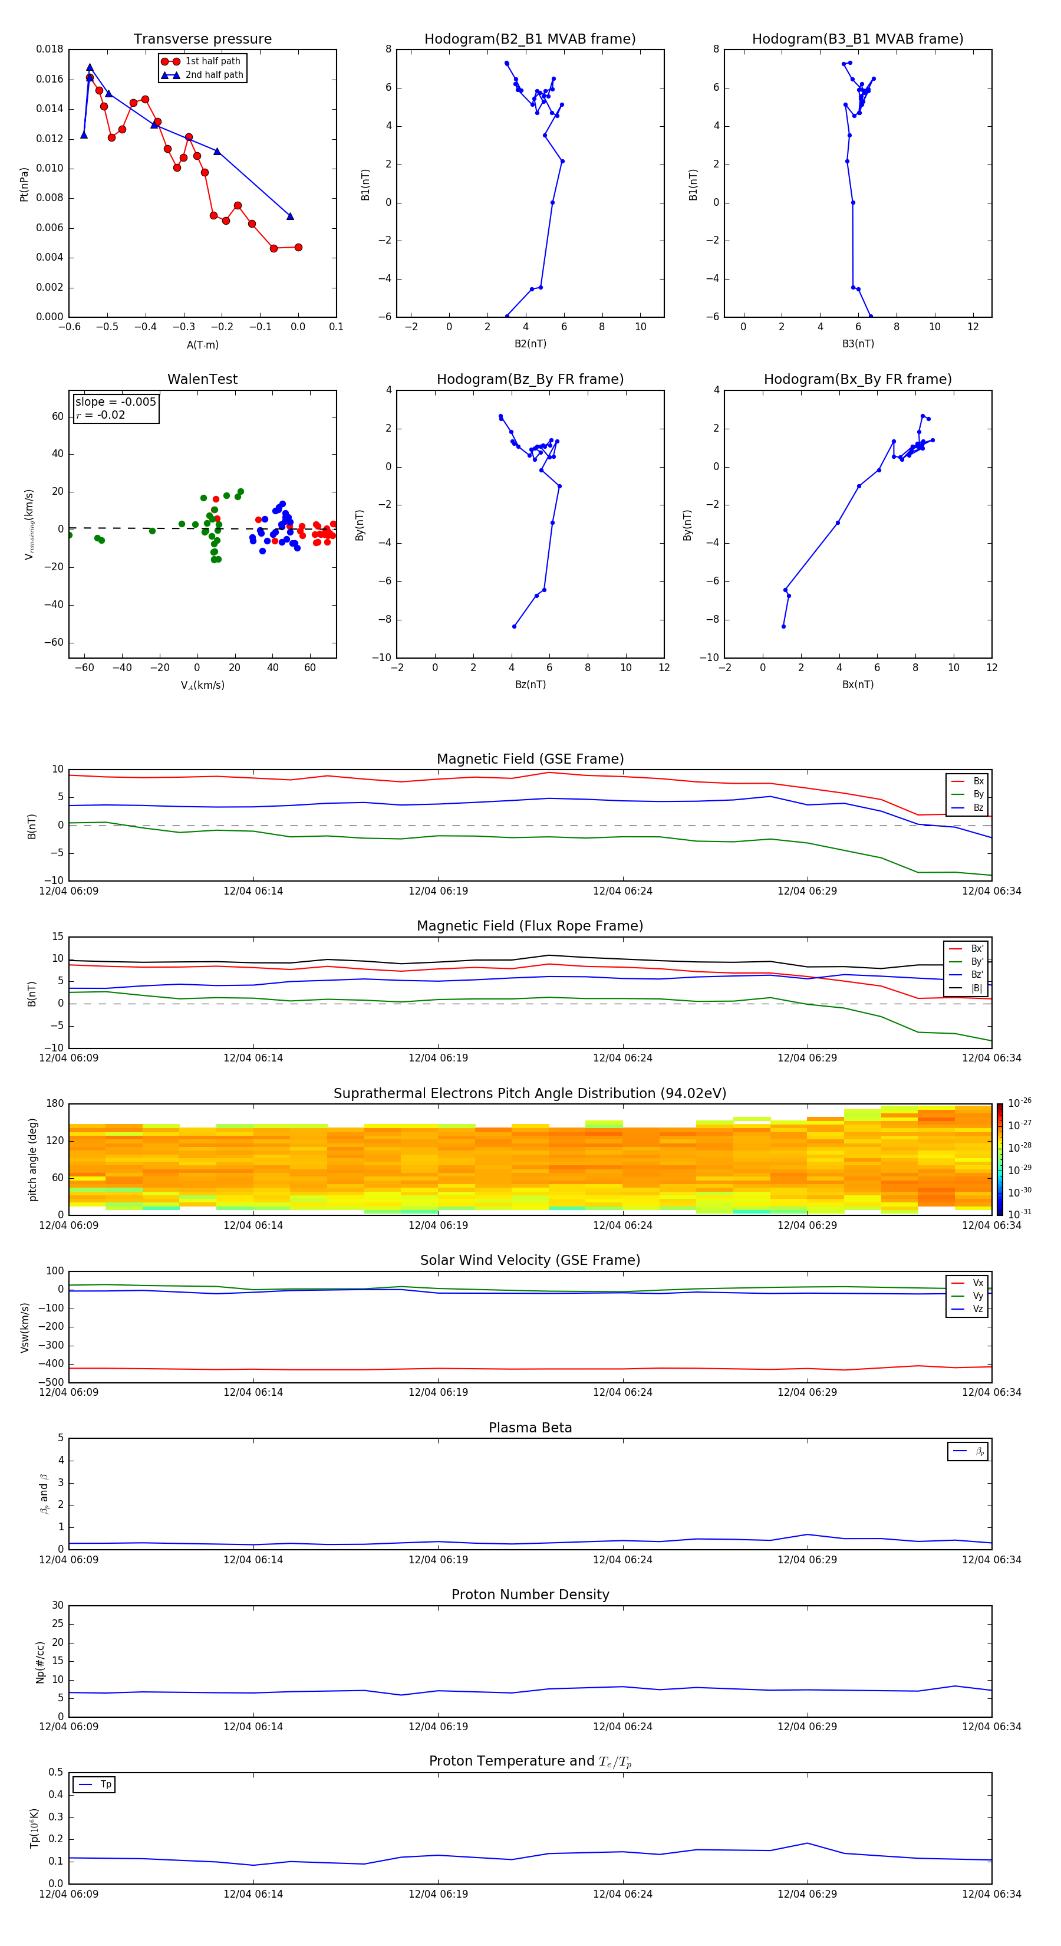Select the "Hodogram(B2_B1 MVAB frame)" title
Image resolution: width=1061 pixels, height=1946 pixels.
[x=530, y=40]
